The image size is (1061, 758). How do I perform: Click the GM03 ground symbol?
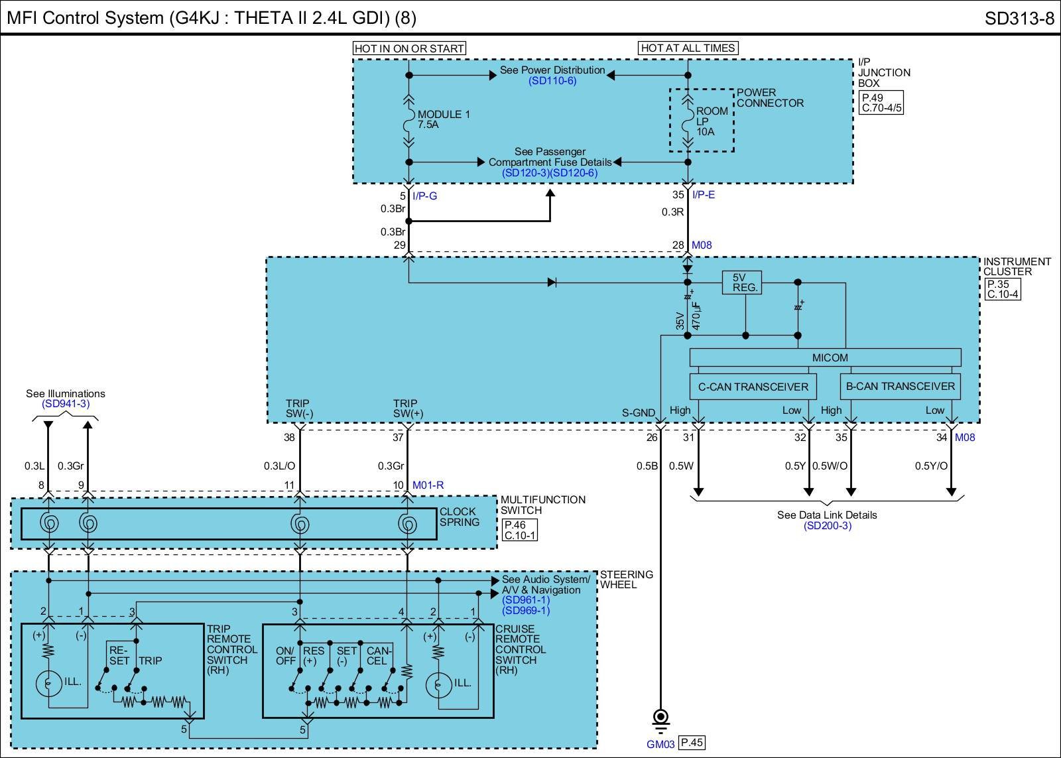660,719
